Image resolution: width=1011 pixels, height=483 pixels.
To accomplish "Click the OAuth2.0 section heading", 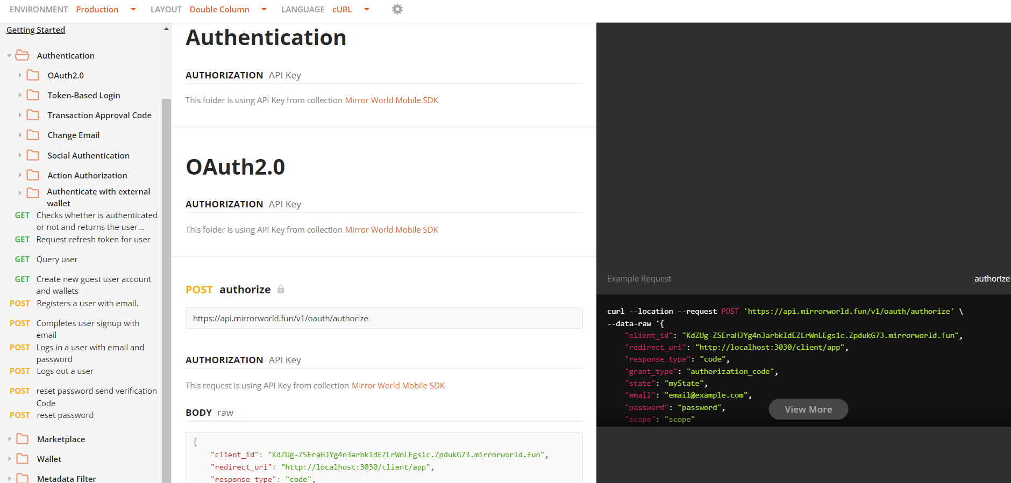I will pyautogui.click(x=236, y=167).
